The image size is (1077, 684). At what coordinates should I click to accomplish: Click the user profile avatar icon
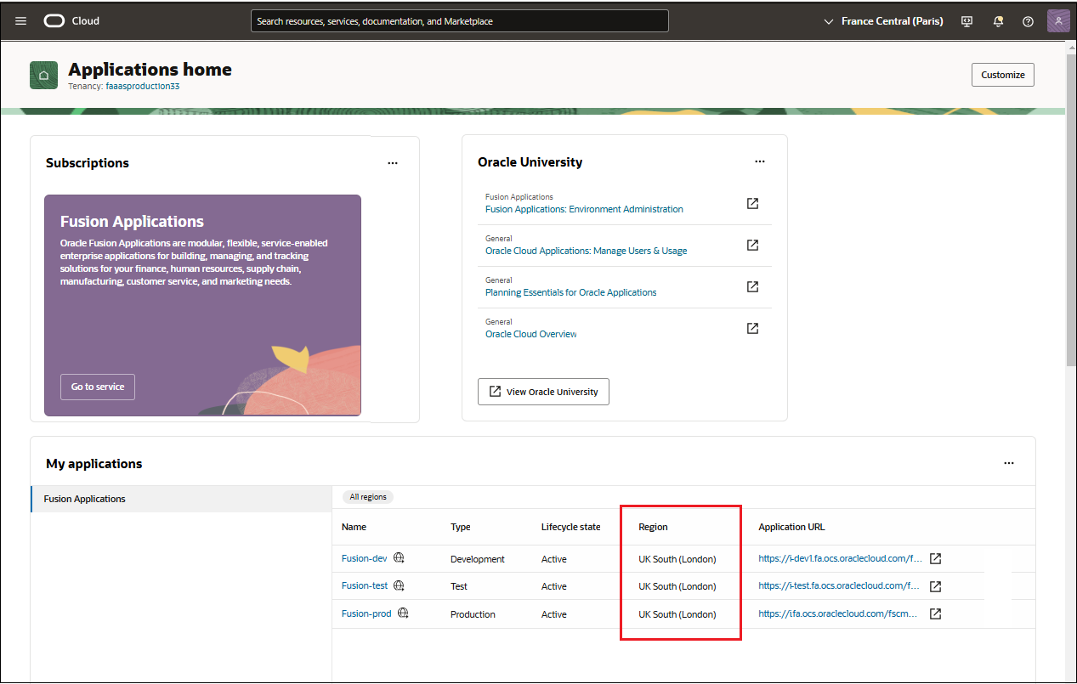coord(1058,20)
